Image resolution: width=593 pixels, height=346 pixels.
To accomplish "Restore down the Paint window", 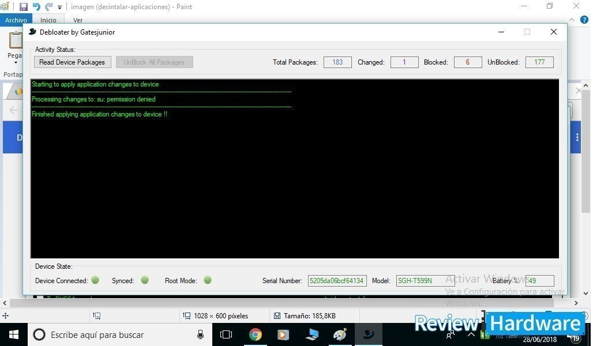I will click(550, 6).
